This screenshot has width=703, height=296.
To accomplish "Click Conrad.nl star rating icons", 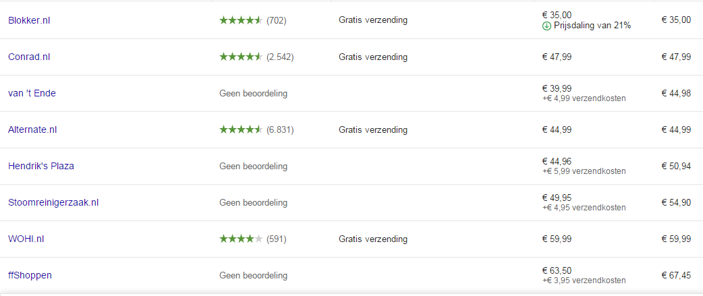I will (x=241, y=57).
